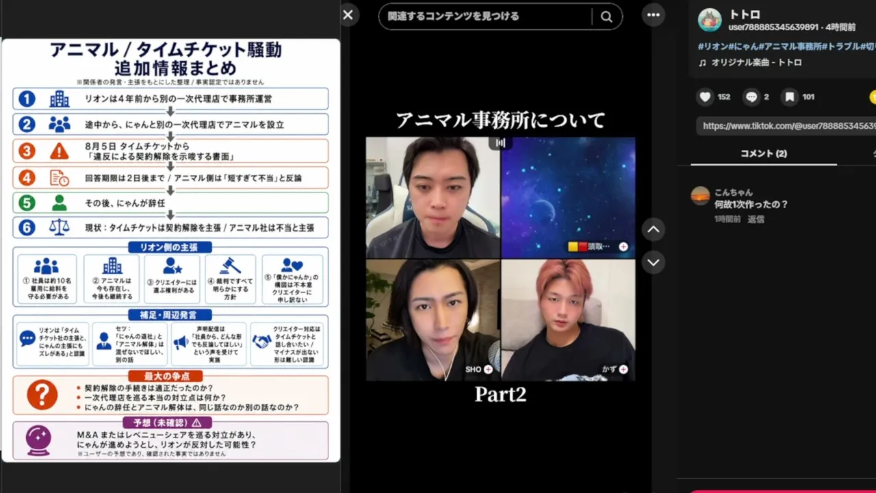Viewport: 876px width, 493px height.
Task: Click the こんちゃん commenter name
Action: pyautogui.click(x=733, y=192)
